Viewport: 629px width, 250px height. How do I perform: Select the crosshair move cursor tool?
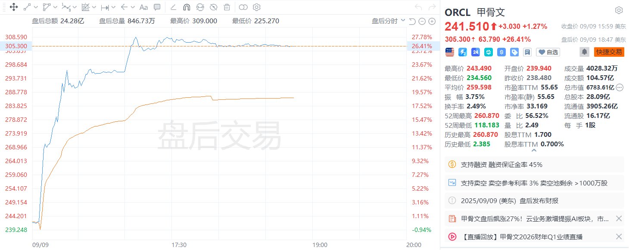pos(13,7)
